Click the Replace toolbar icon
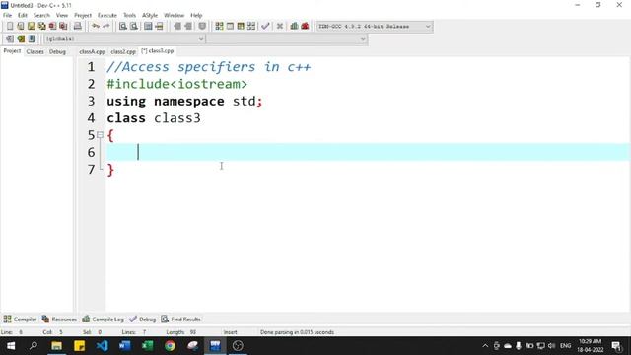Image resolution: width=631 pixels, height=355 pixels. click(x=134, y=27)
